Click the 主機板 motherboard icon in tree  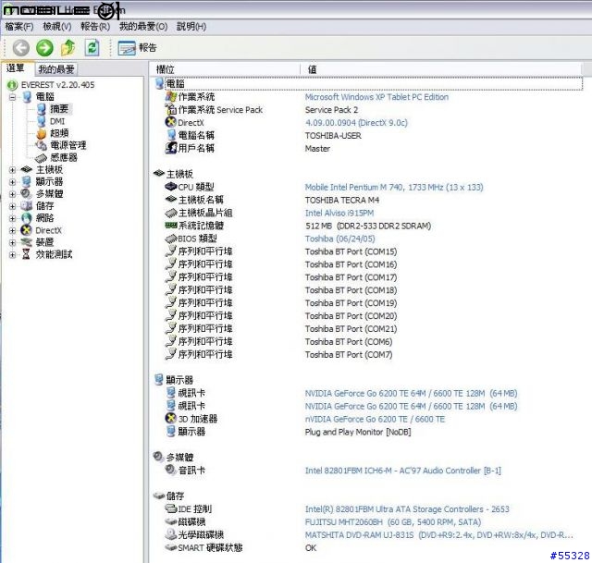27,170
